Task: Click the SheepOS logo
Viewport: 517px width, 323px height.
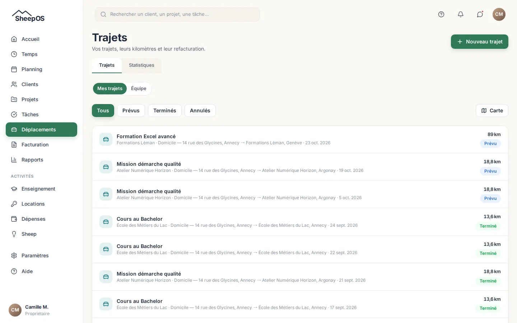Action: tap(28, 16)
